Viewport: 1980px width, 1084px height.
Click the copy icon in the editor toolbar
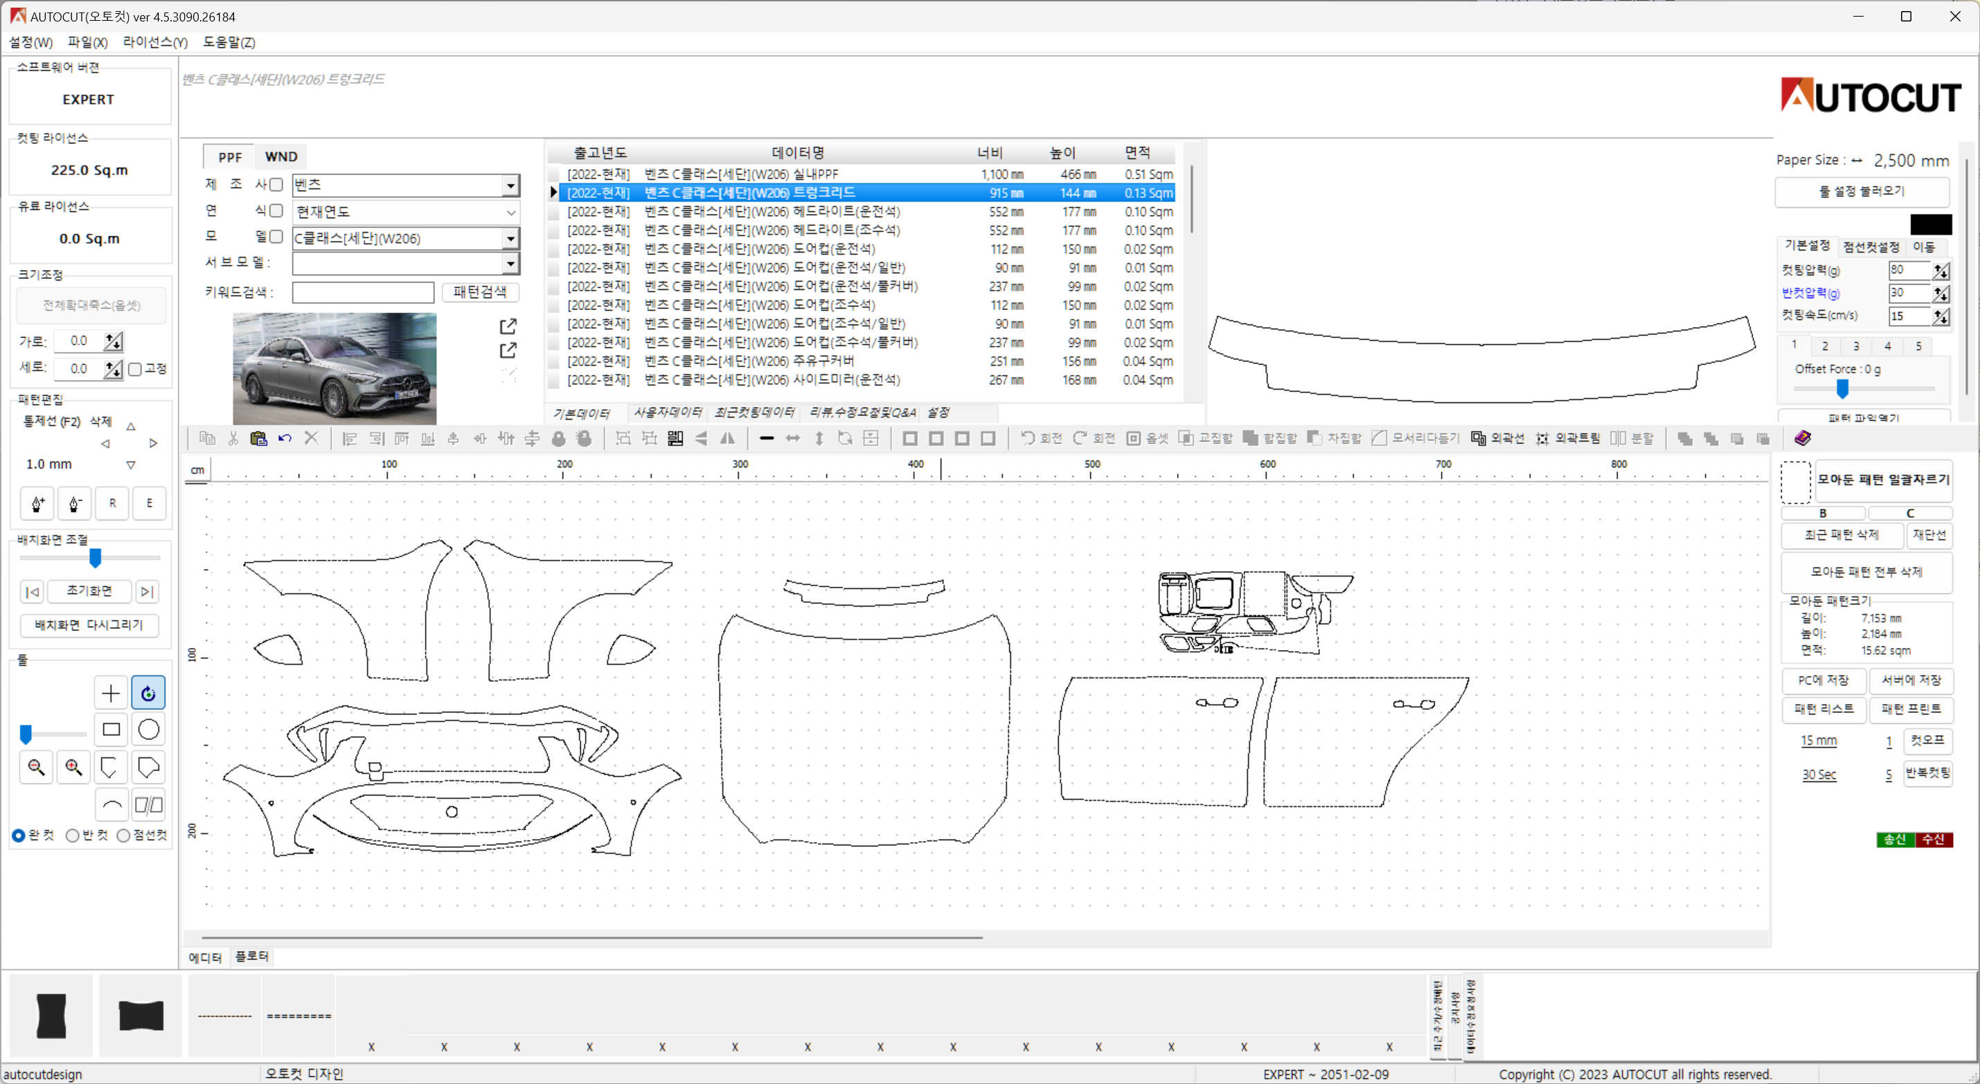207,439
